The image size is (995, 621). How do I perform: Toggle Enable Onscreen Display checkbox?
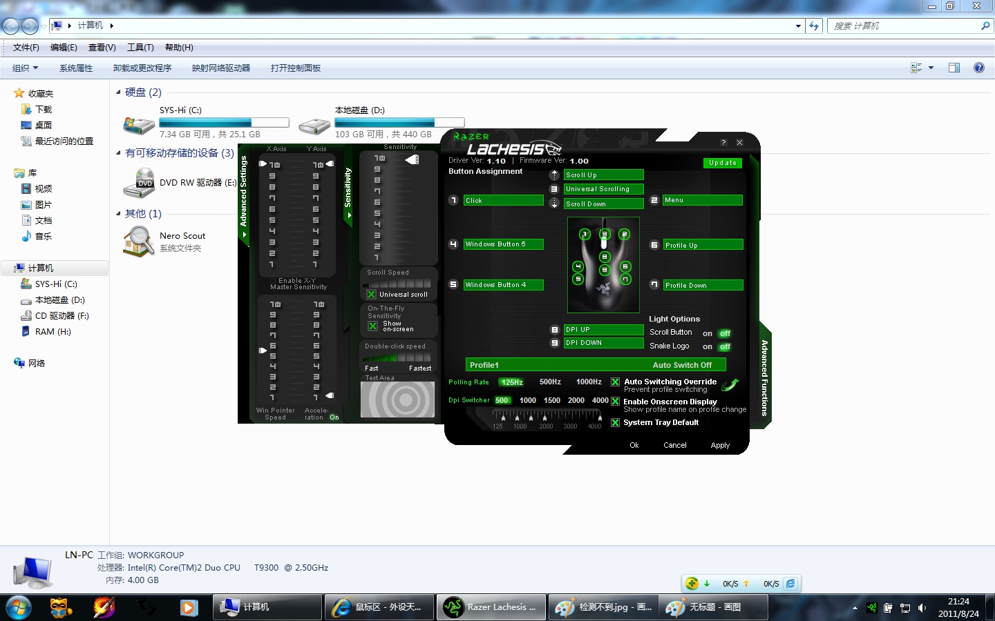[x=615, y=401]
